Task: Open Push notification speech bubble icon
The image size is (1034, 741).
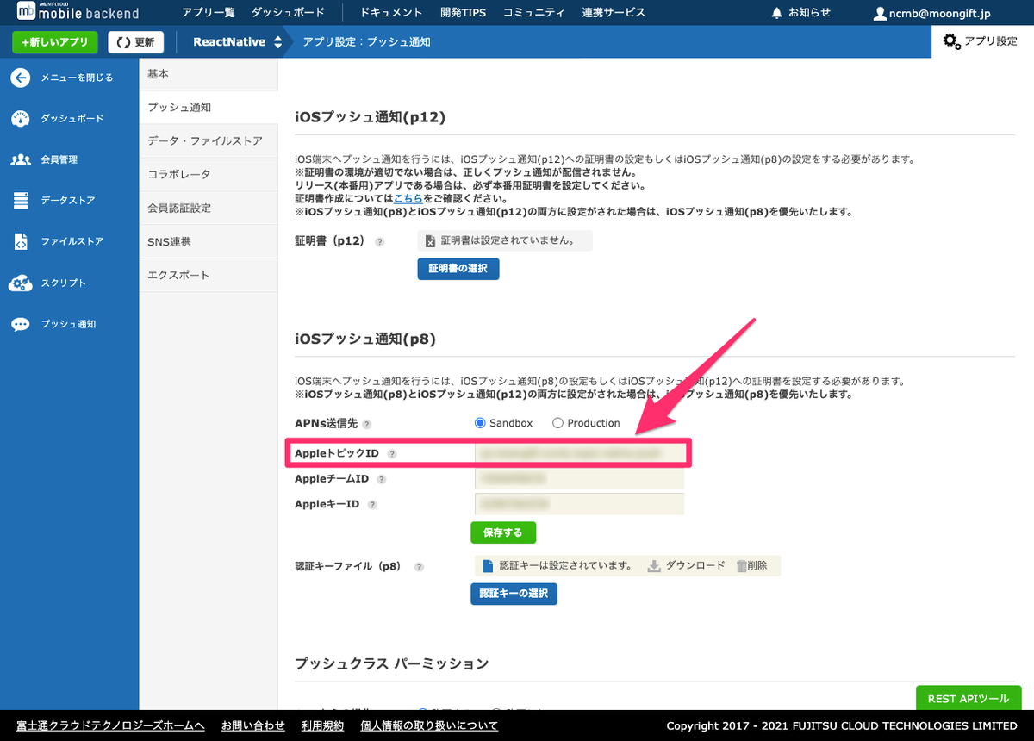Action: tap(21, 325)
